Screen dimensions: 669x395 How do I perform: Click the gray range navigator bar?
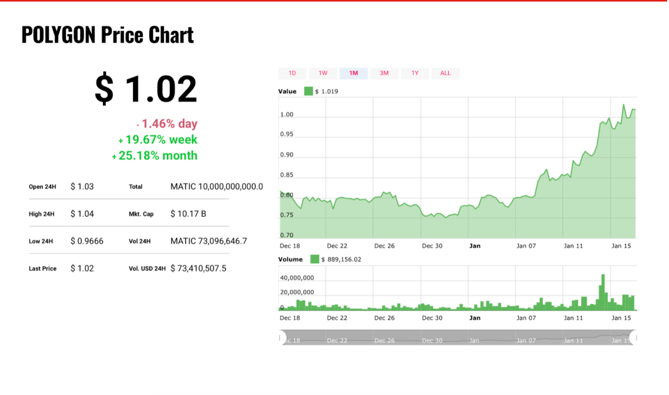click(x=458, y=337)
